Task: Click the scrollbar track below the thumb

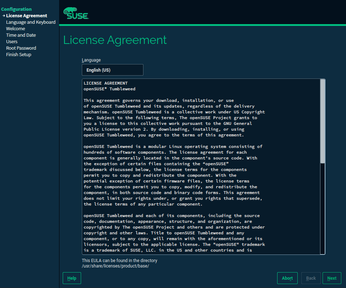Action: (323, 209)
